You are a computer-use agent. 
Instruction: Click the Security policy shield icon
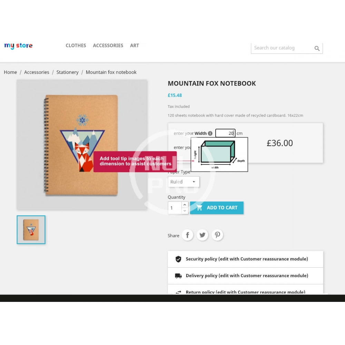point(178,259)
